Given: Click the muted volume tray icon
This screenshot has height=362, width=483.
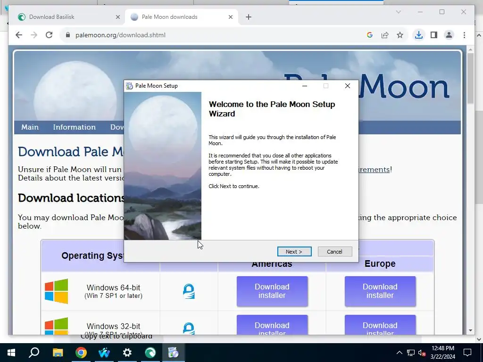Looking at the screenshot, I should tap(422, 353).
